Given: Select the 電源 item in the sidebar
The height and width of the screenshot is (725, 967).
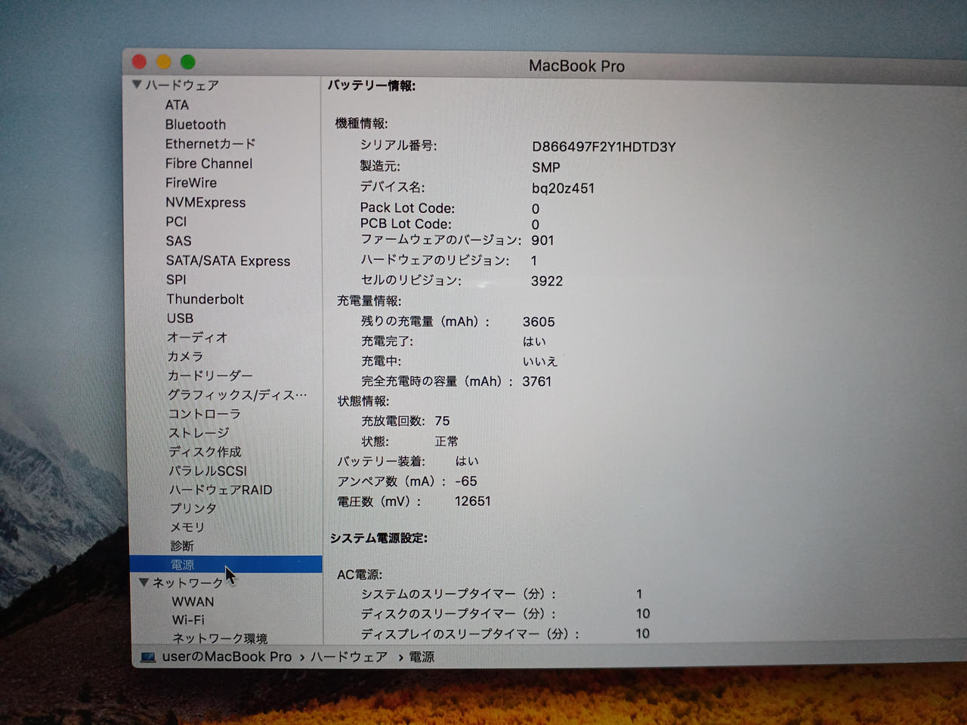Looking at the screenshot, I should pos(182,564).
